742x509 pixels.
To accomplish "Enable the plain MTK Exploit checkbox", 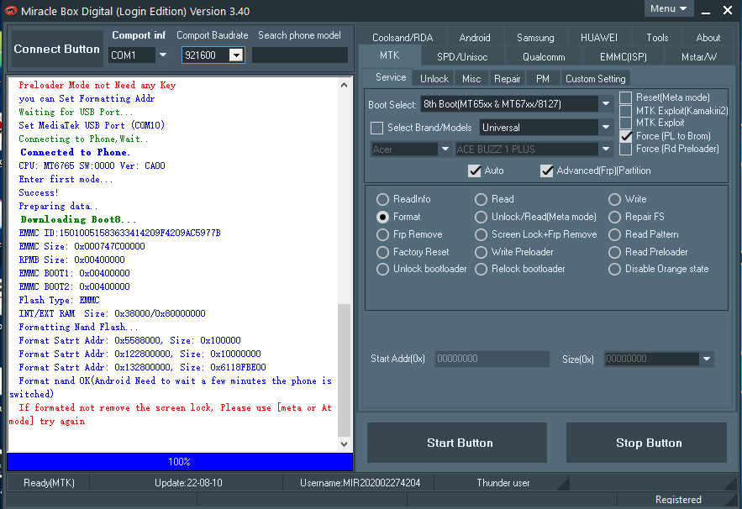I will click(x=625, y=123).
